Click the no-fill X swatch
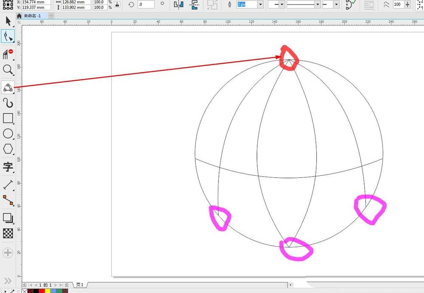 point(25,291)
